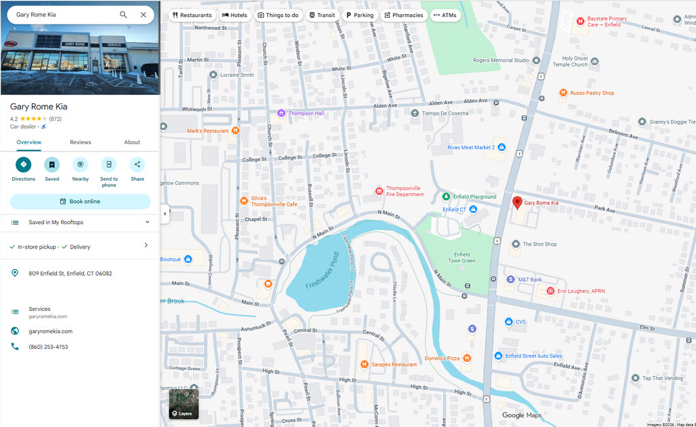The image size is (696, 427).
Task: Select the Things to do chip
Action: [x=278, y=15]
